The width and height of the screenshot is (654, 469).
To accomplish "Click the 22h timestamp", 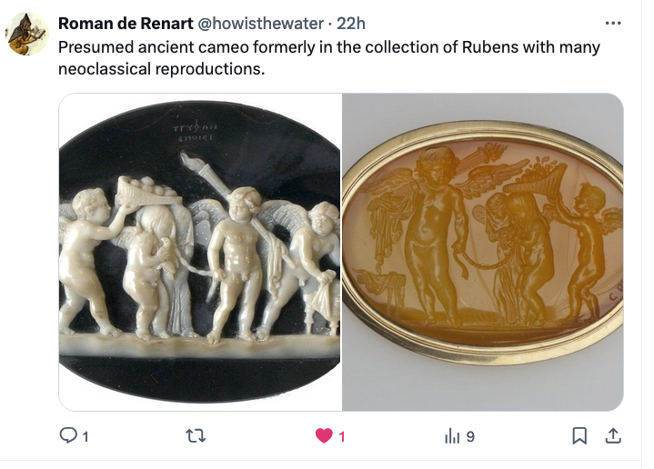I will [351, 24].
